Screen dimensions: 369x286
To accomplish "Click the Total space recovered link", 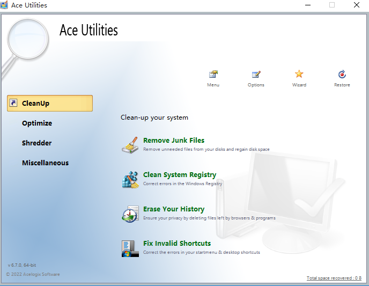I will pyautogui.click(x=334, y=278).
